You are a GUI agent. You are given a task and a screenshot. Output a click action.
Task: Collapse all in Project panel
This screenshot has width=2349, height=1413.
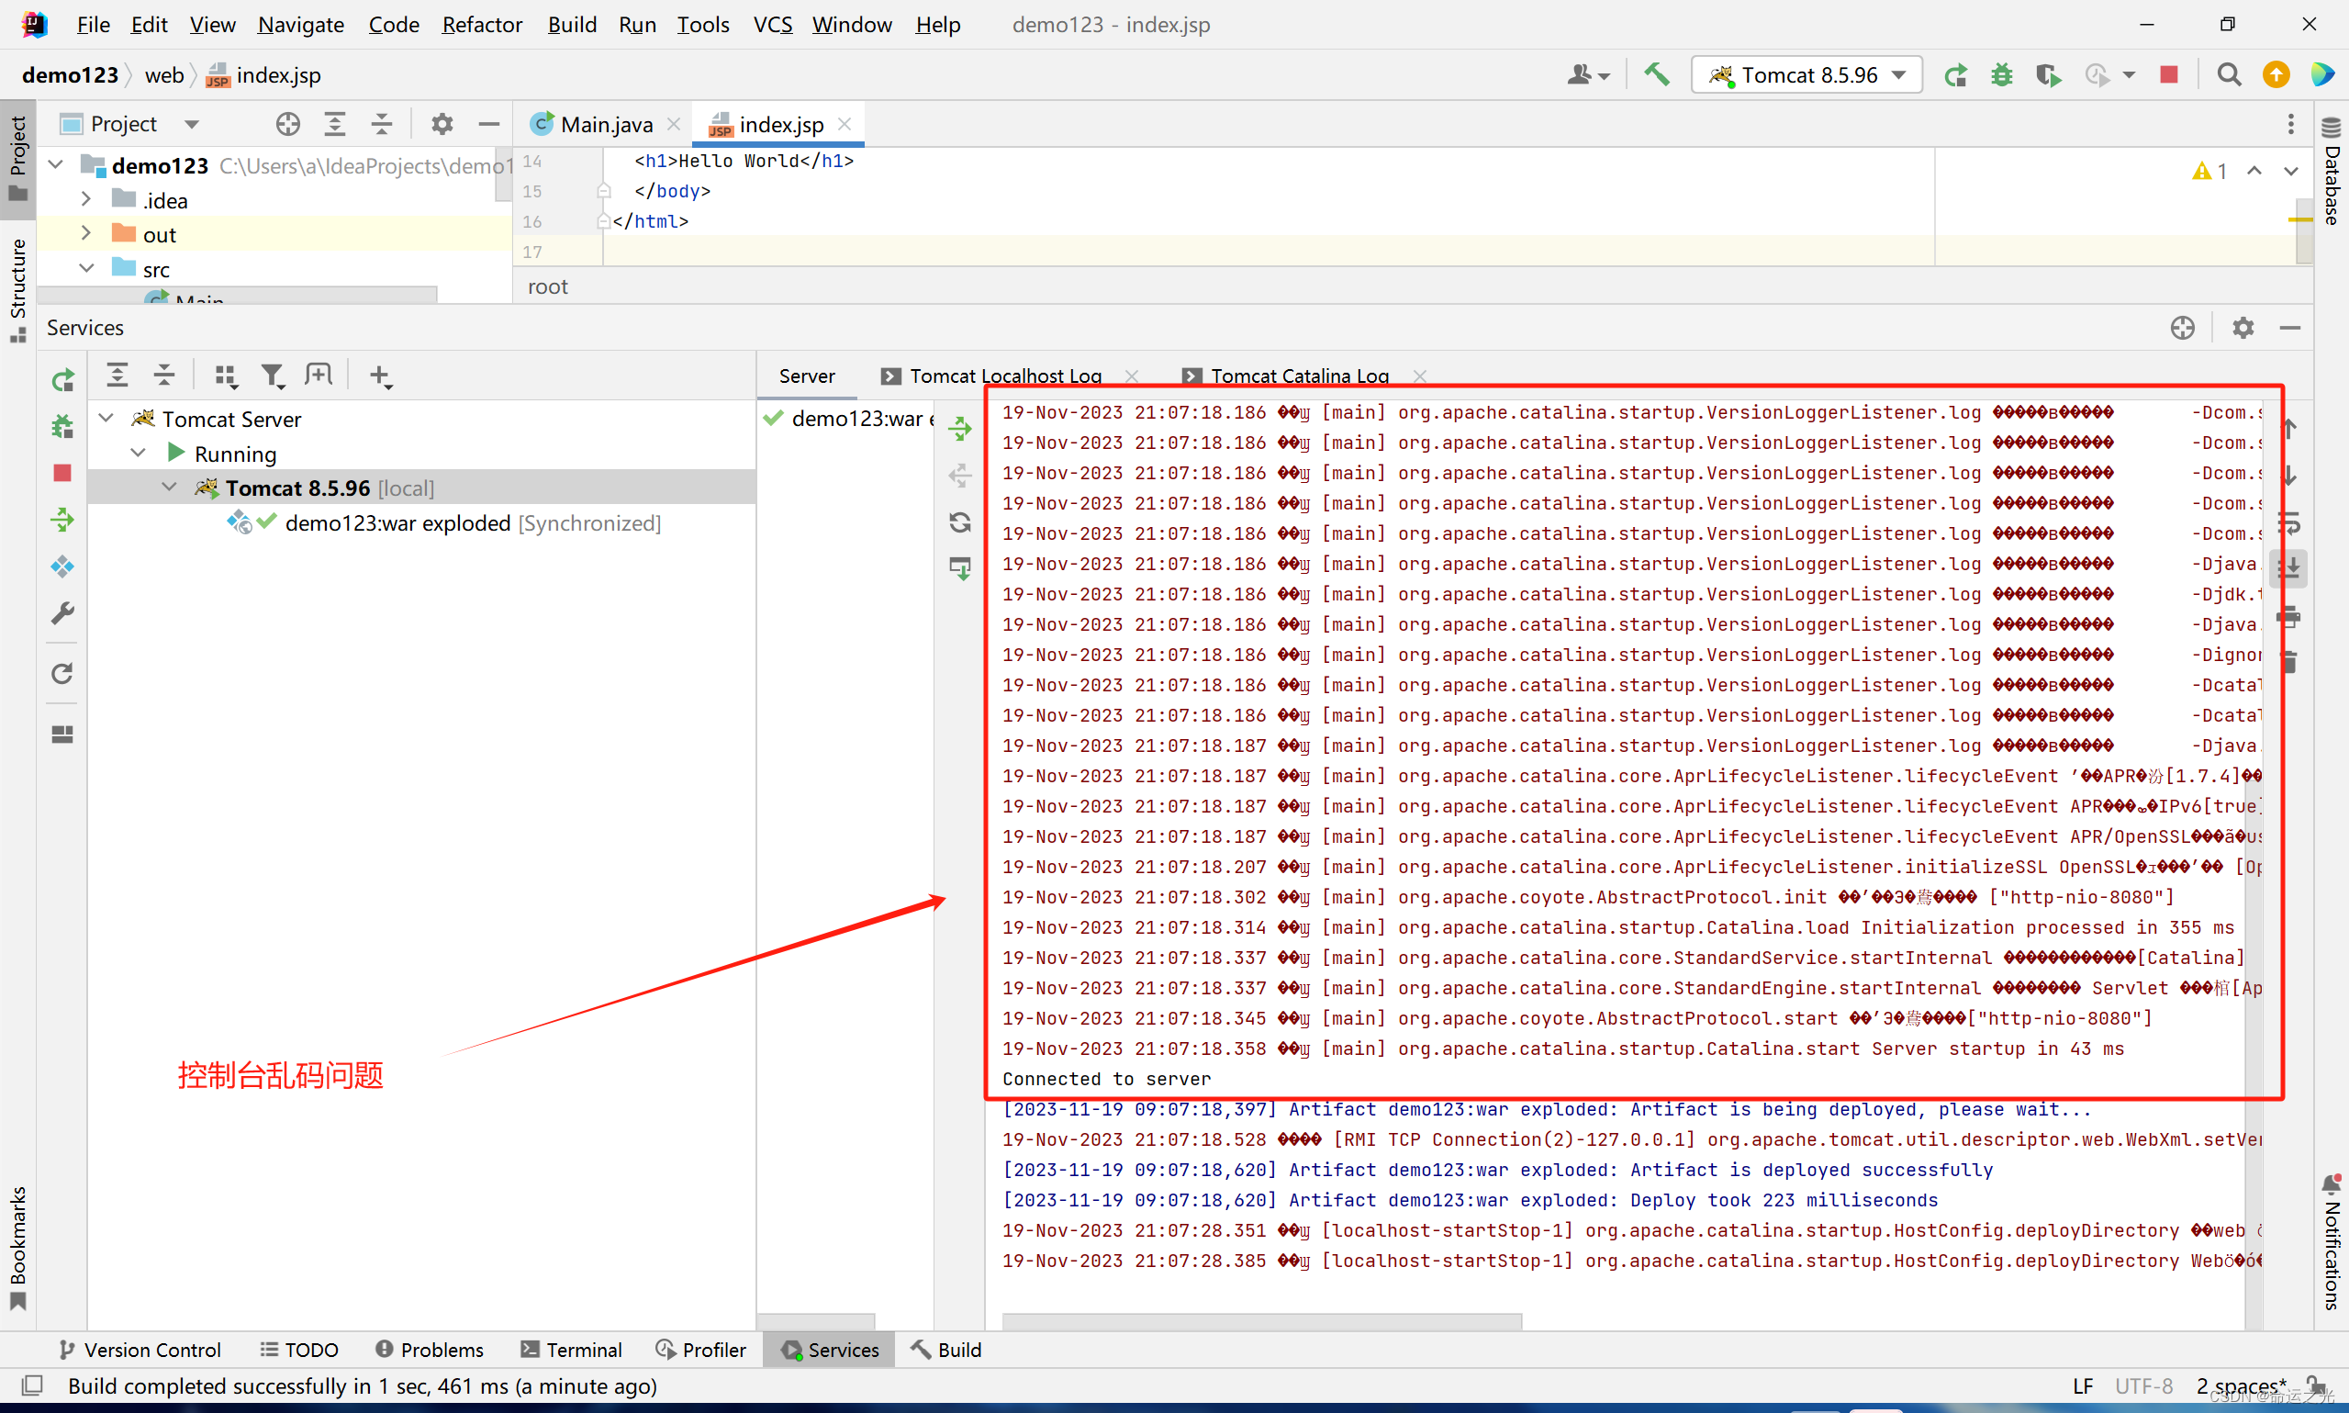pos(382,124)
